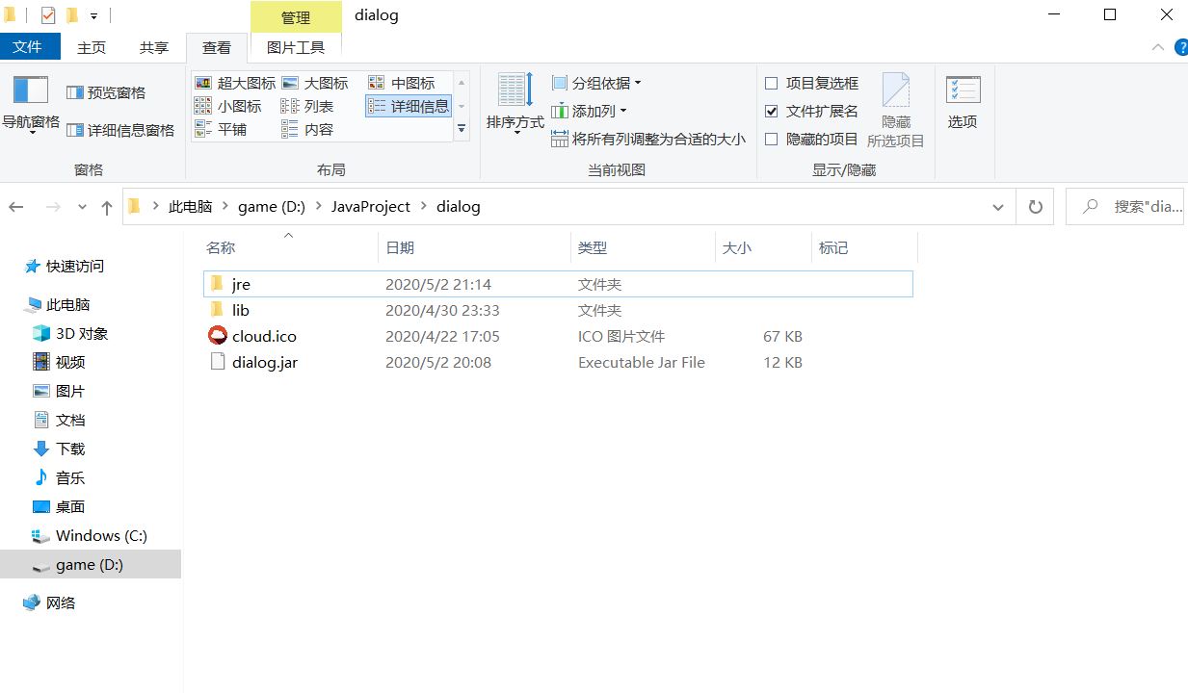This screenshot has height=693, width=1188.
Task: Open Quick Access Toolbar customize dropdown
Action: click(x=93, y=16)
